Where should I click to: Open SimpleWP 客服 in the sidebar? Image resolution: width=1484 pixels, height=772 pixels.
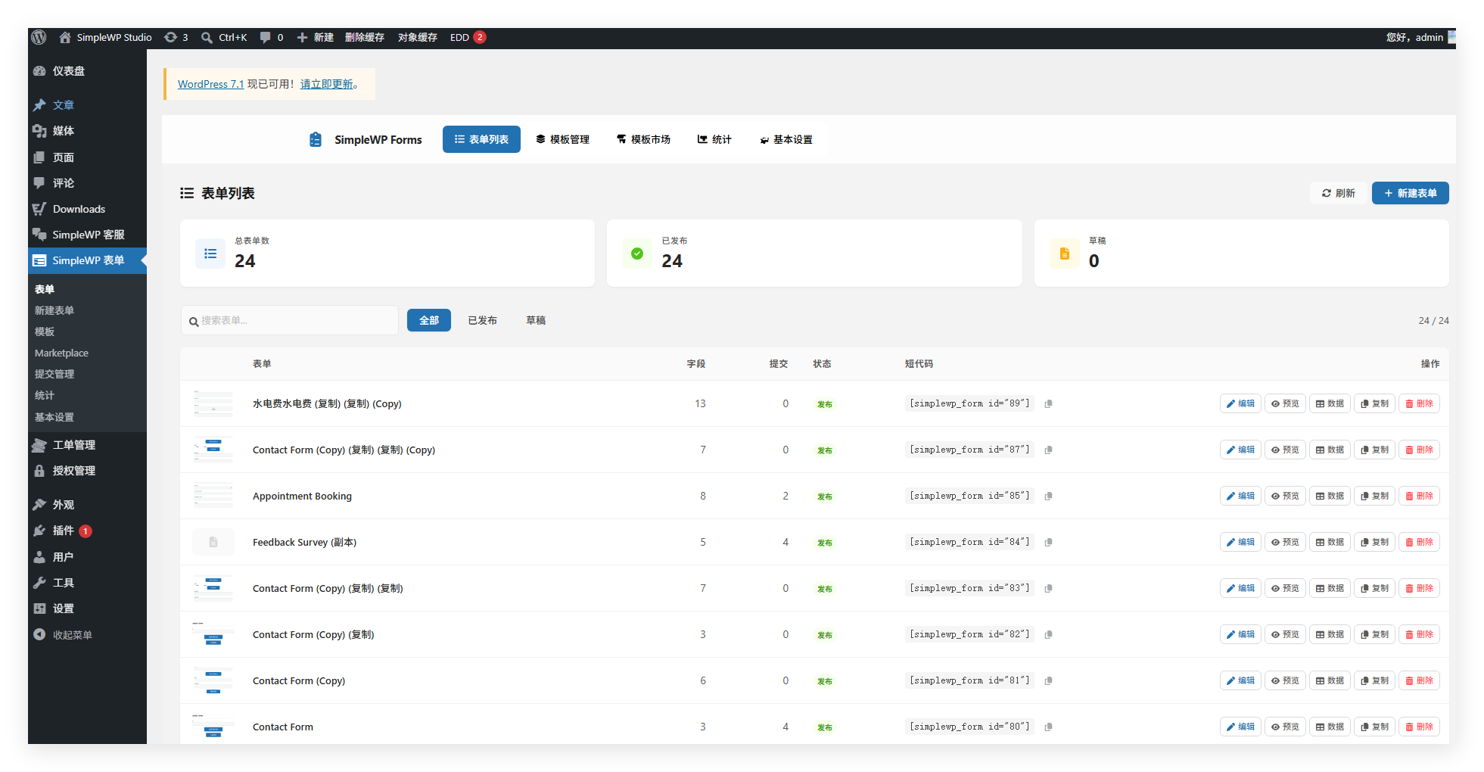(87, 235)
